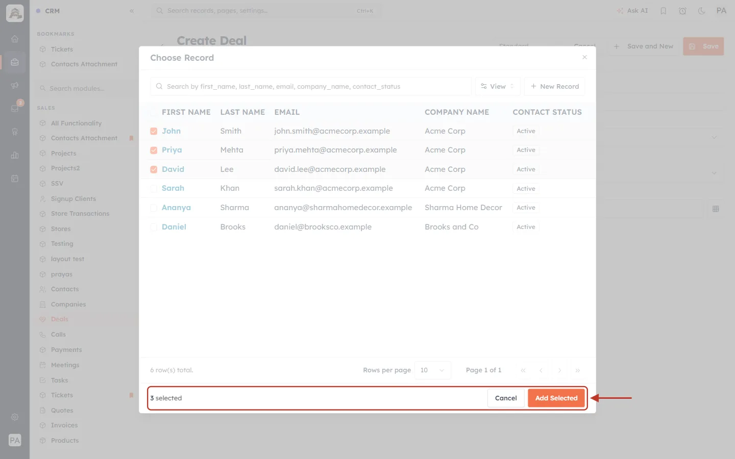Viewport: 735px width, 459px height.
Task: Open the alarm clock reminders icon
Action: 682,11
